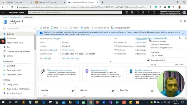The height and width of the screenshot is (105, 187).
Task: Open the codeigniter3.azurewebsites.net URL link
Action: coord(151,38)
